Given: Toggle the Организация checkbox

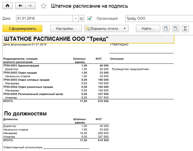Looking at the screenshot, I should (90, 19).
